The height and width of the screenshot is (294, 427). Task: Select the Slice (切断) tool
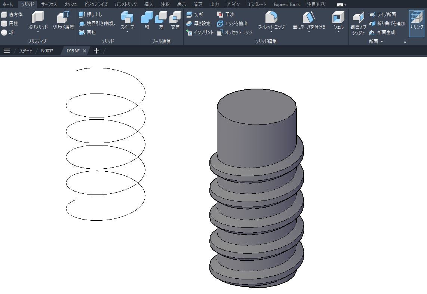[x=197, y=14]
